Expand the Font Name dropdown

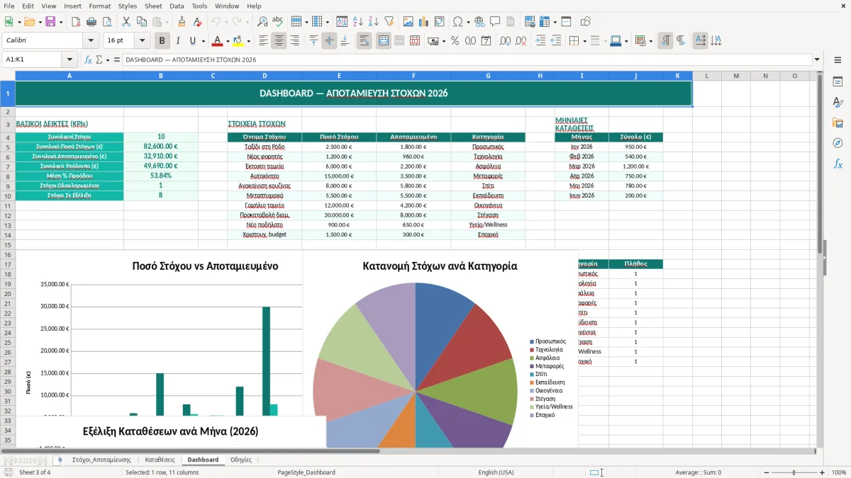[91, 41]
